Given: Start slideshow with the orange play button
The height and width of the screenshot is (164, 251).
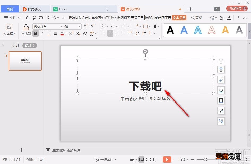Looking at the screenshot, I should coord(167,159).
